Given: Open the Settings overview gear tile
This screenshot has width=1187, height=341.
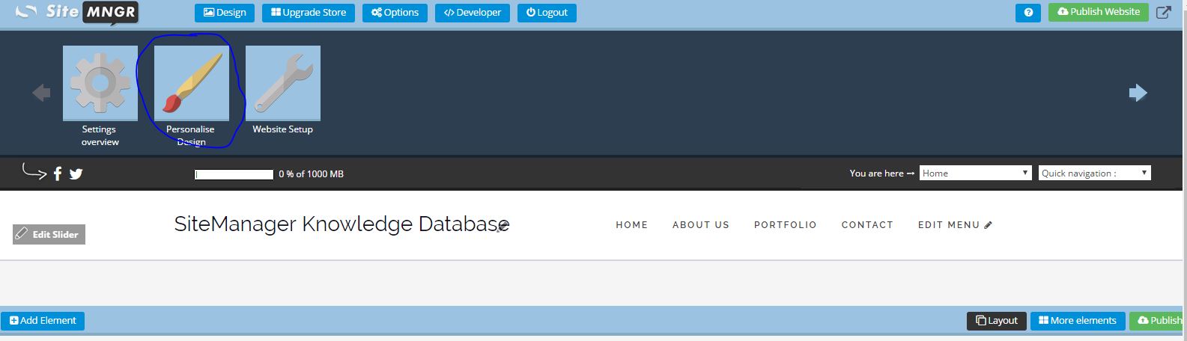Looking at the screenshot, I should click(100, 83).
